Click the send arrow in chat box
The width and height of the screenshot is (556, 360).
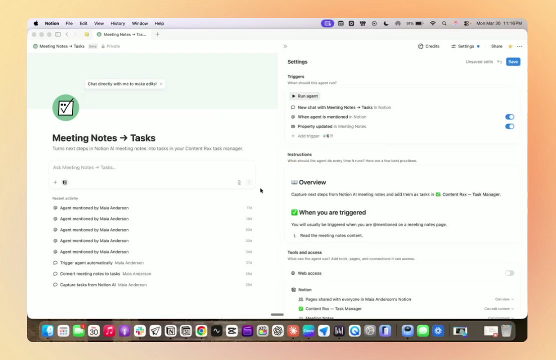[x=249, y=182]
